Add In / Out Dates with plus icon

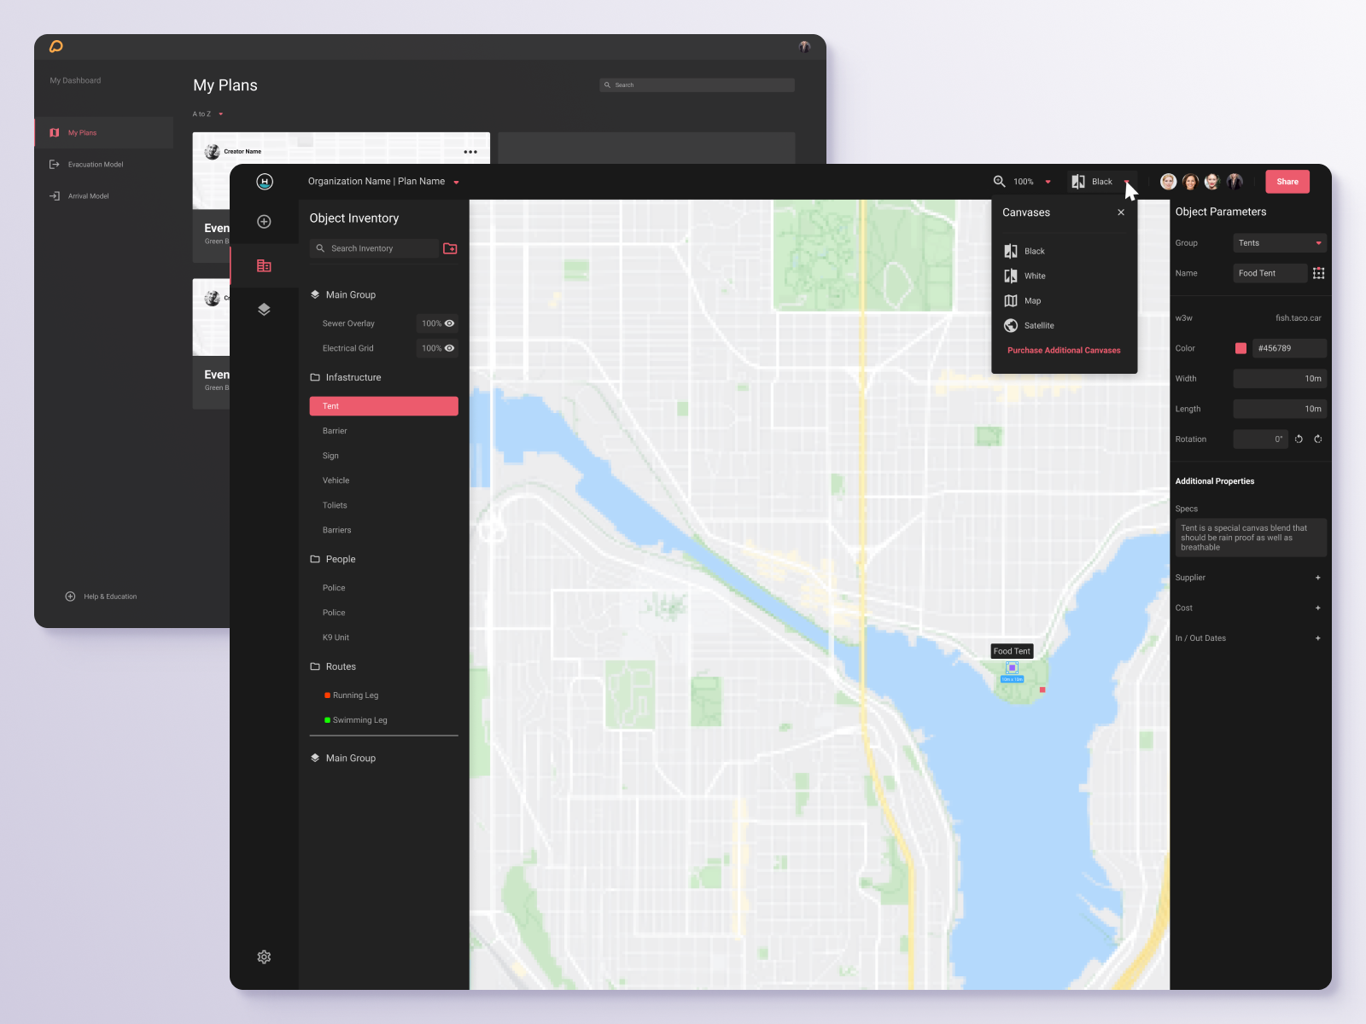[x=1317, y=638]
